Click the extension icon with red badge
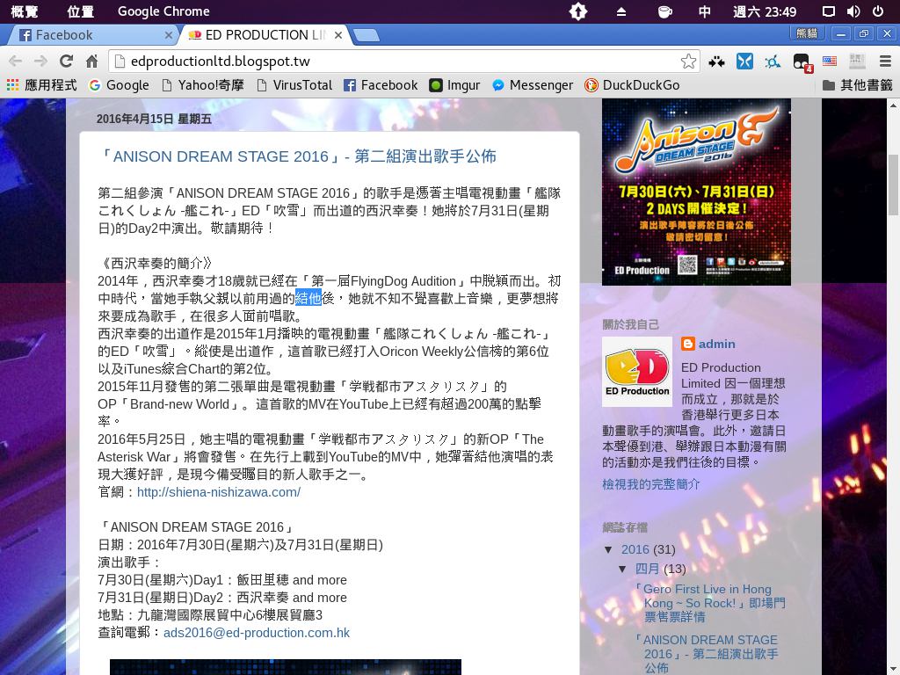 (802, 62)
